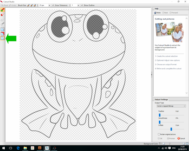The height and width of the screenshot is (151, 189).
Task: Open Microsoft Edge from the taskbar
Action: pyautogui.click(x=18, y=148)
